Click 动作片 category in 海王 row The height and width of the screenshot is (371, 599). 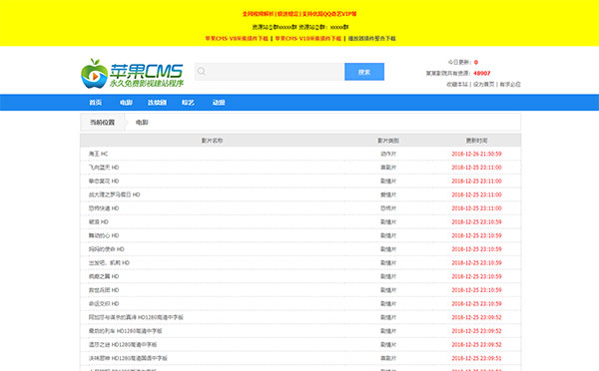click(388, 154)
